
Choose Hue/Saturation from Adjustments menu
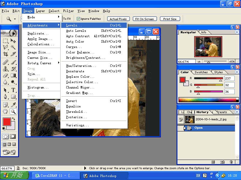[x=81, y=66]
